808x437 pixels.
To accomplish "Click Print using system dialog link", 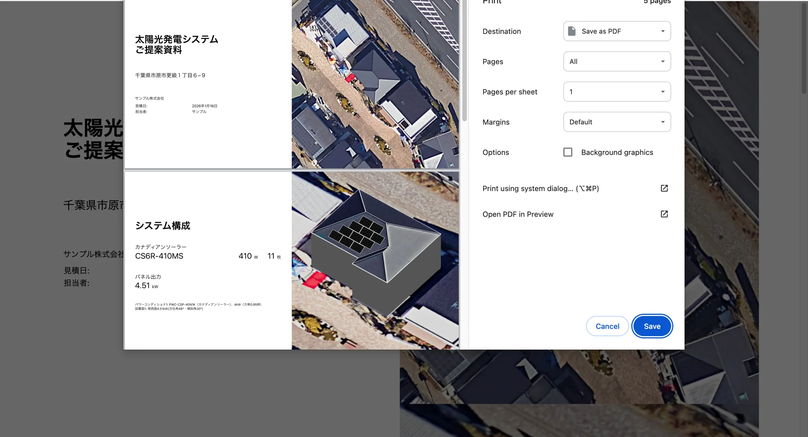I will [541, 189].
